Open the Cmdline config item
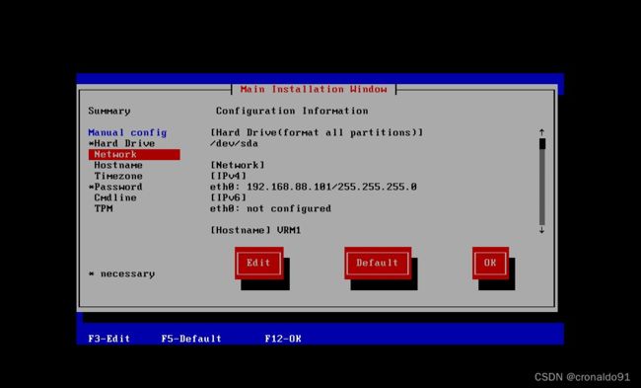The width and height of the screenshot is (641, 388). tap(115, 197)
